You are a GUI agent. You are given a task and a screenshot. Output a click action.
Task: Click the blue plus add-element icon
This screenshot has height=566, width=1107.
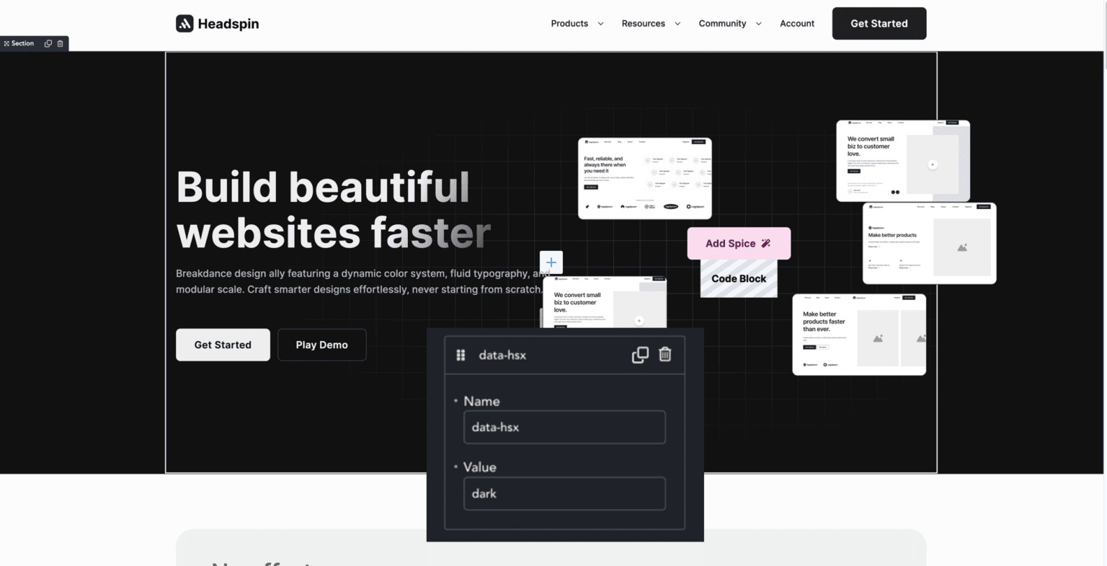coord(551,262)
